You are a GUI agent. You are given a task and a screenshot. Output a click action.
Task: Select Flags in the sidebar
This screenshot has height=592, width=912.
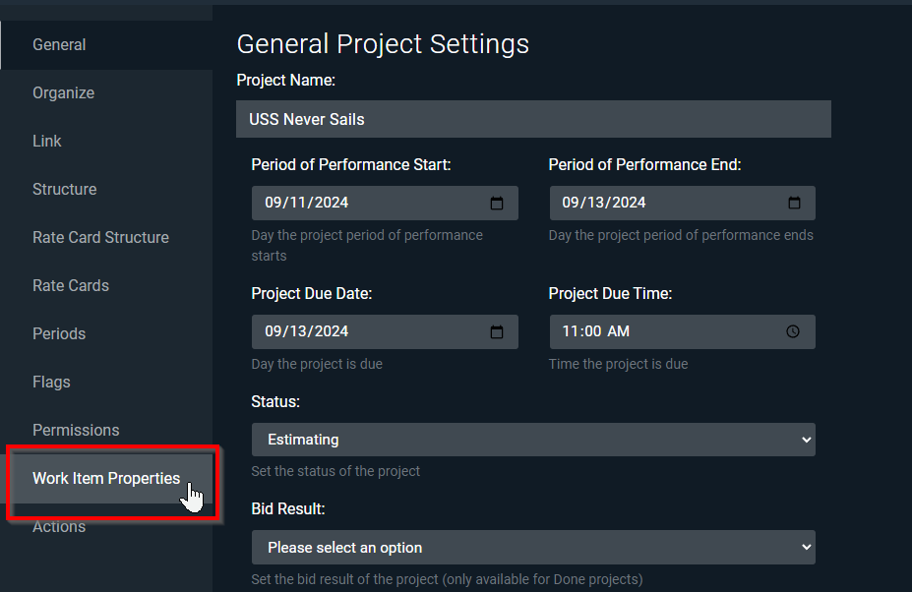click(52, 383)
